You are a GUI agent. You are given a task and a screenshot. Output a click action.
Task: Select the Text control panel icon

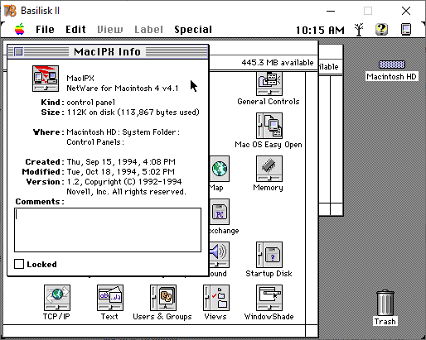(110, 298)
